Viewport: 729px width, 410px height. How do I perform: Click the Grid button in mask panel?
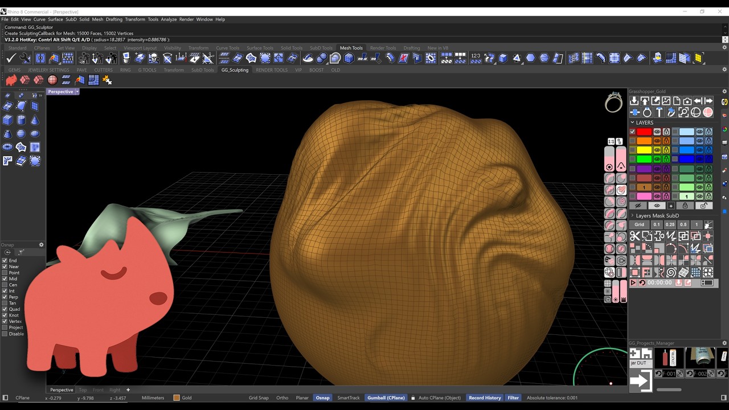(640, 224)
